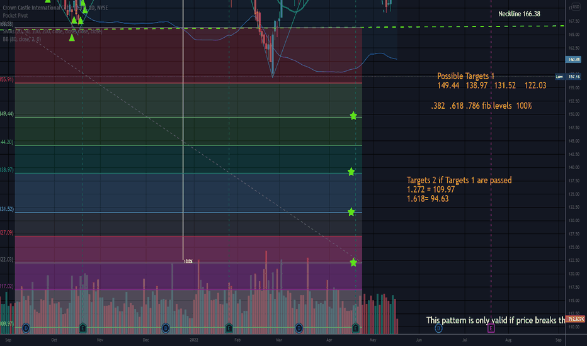587x346 pixels.
Task: Click the Low 157.16 price label
Action: (x=569, y=77)
